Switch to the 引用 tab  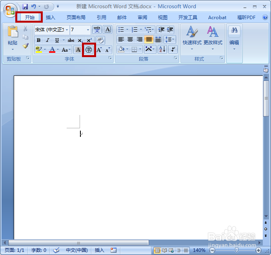[x=102, y=17]
